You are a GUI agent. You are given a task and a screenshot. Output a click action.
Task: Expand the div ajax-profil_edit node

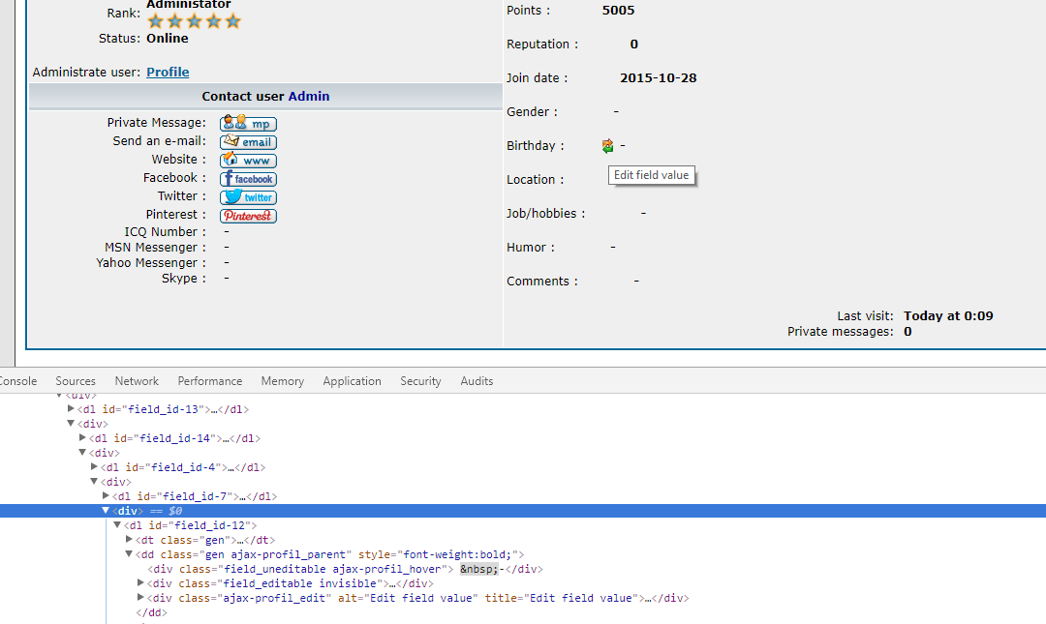(140, 597)
